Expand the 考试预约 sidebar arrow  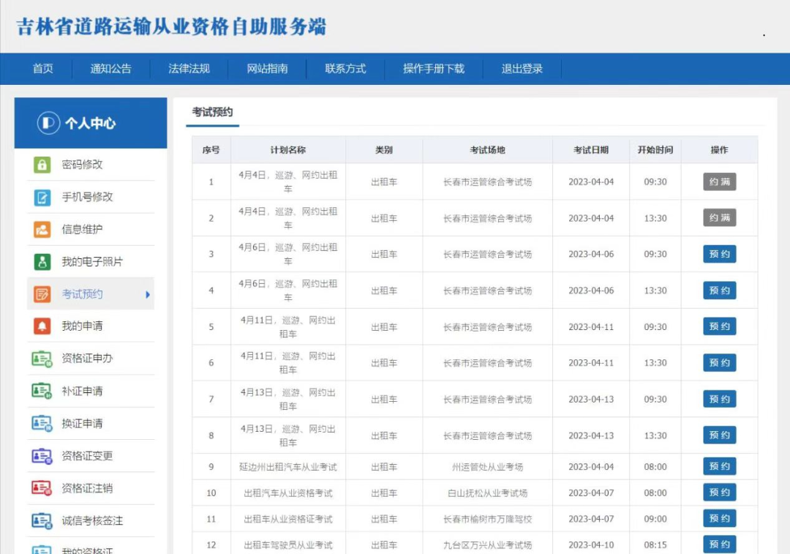tap(147, 294)
